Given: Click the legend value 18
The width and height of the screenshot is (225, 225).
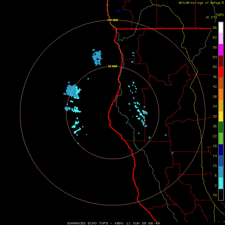Looking at the screenshot, I should (215, 146).
